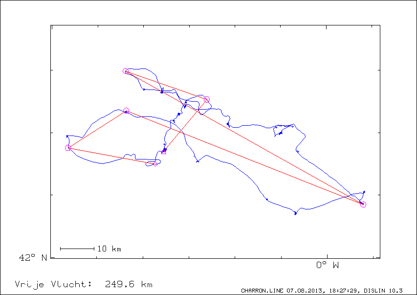
Task: Select the westernmost magenta circle waypoint
Action: [68, 148]
